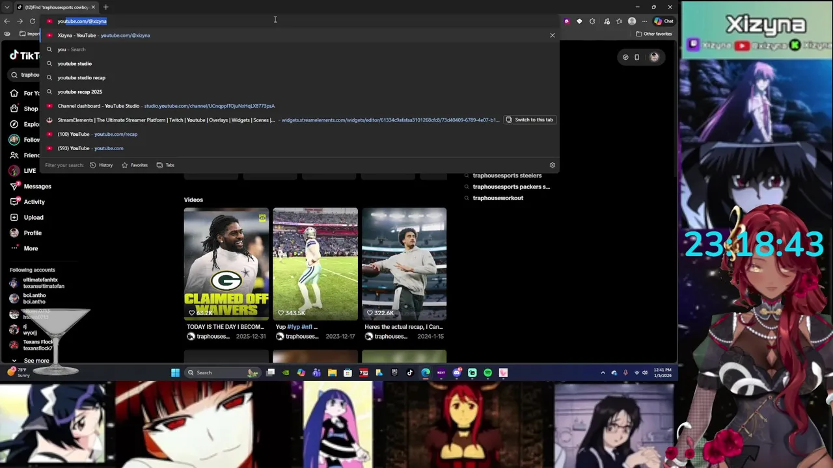Go to TikTok Friends icon
The width and height of the screenshot is (833, 468).
coord(14,155)
